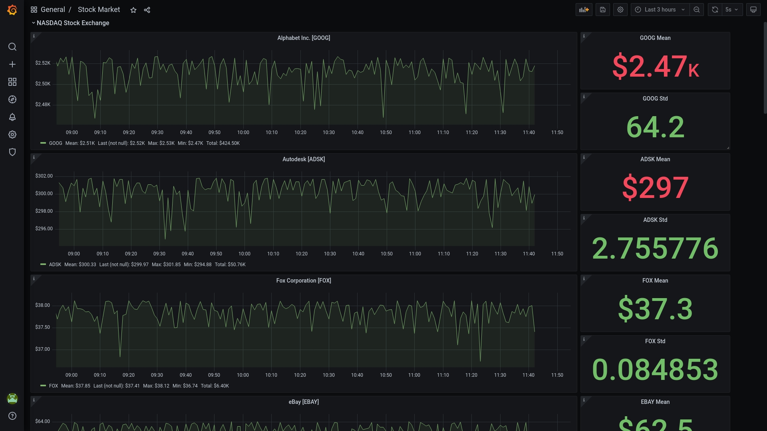Zoom out the time range
Viewport: 767px width, 431px height.
(x=696, y=10)
